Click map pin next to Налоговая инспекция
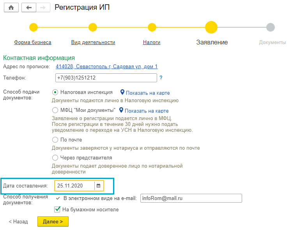This screenshot has height=230, width=292. click(122, 92)
